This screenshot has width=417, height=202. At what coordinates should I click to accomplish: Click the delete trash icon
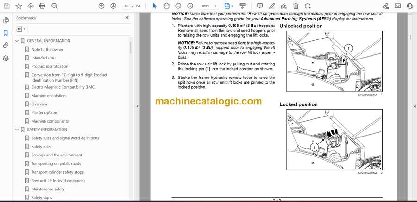click(296, 6)
